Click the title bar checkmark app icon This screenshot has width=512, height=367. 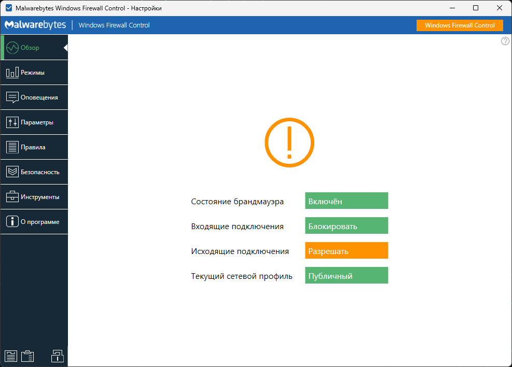(9, 8)
